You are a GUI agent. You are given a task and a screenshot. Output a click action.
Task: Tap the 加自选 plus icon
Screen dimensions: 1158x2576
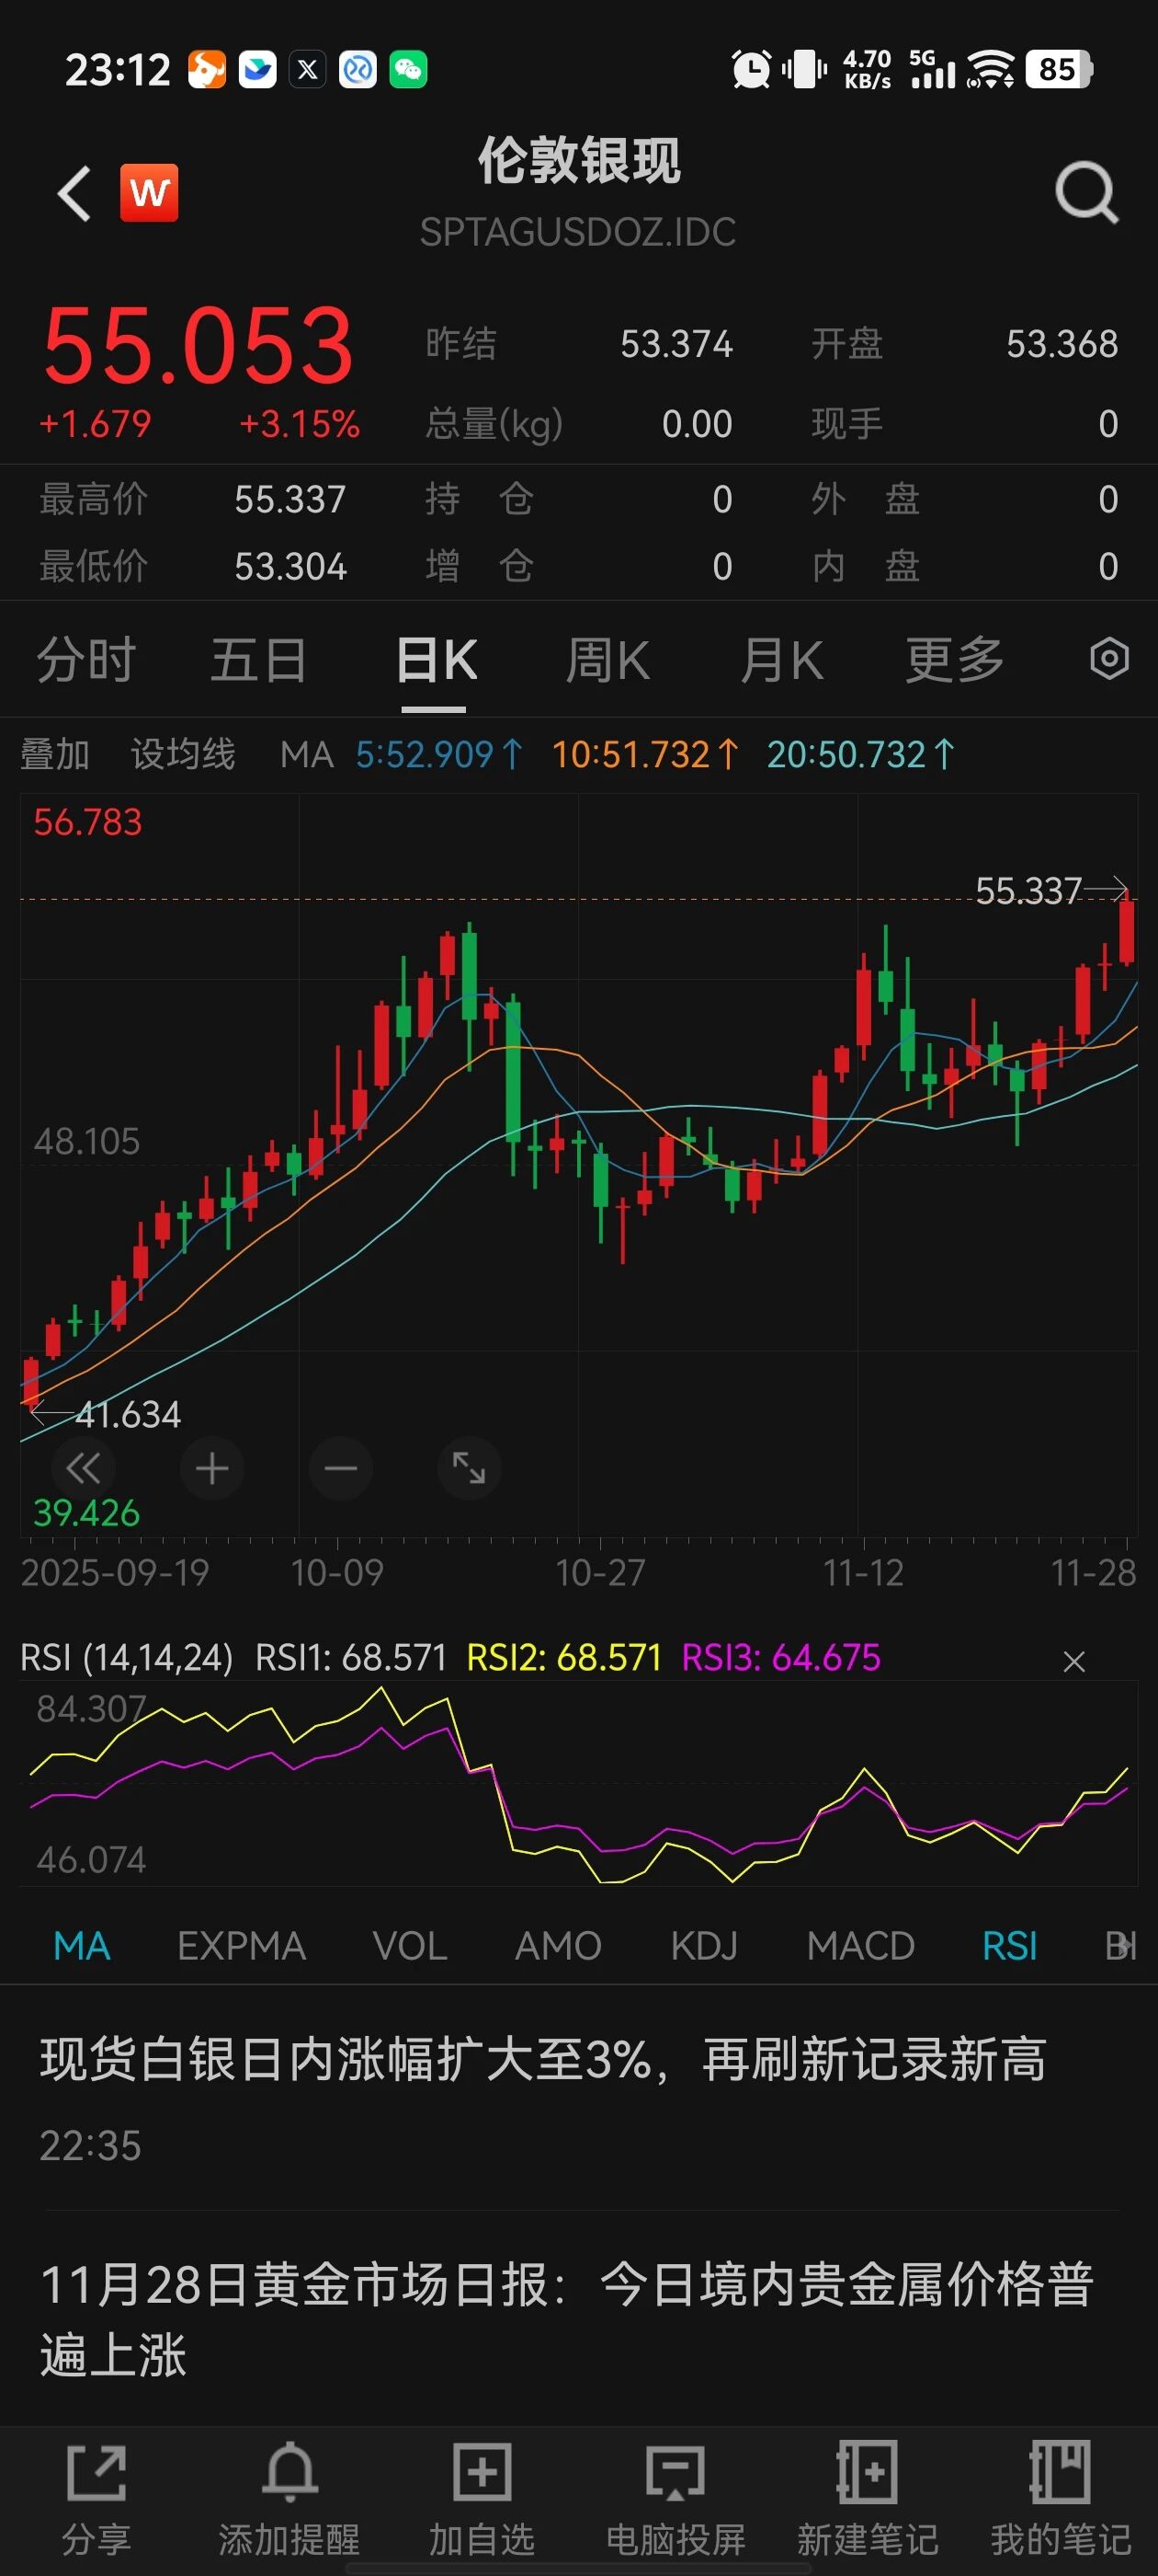[482, 2473]
